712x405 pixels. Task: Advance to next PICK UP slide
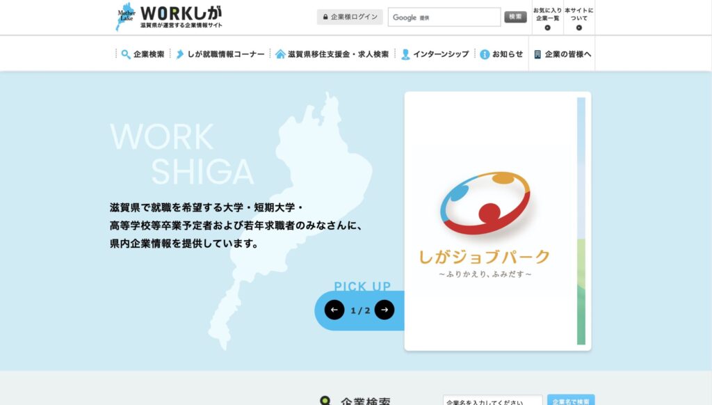pos(385,310)
